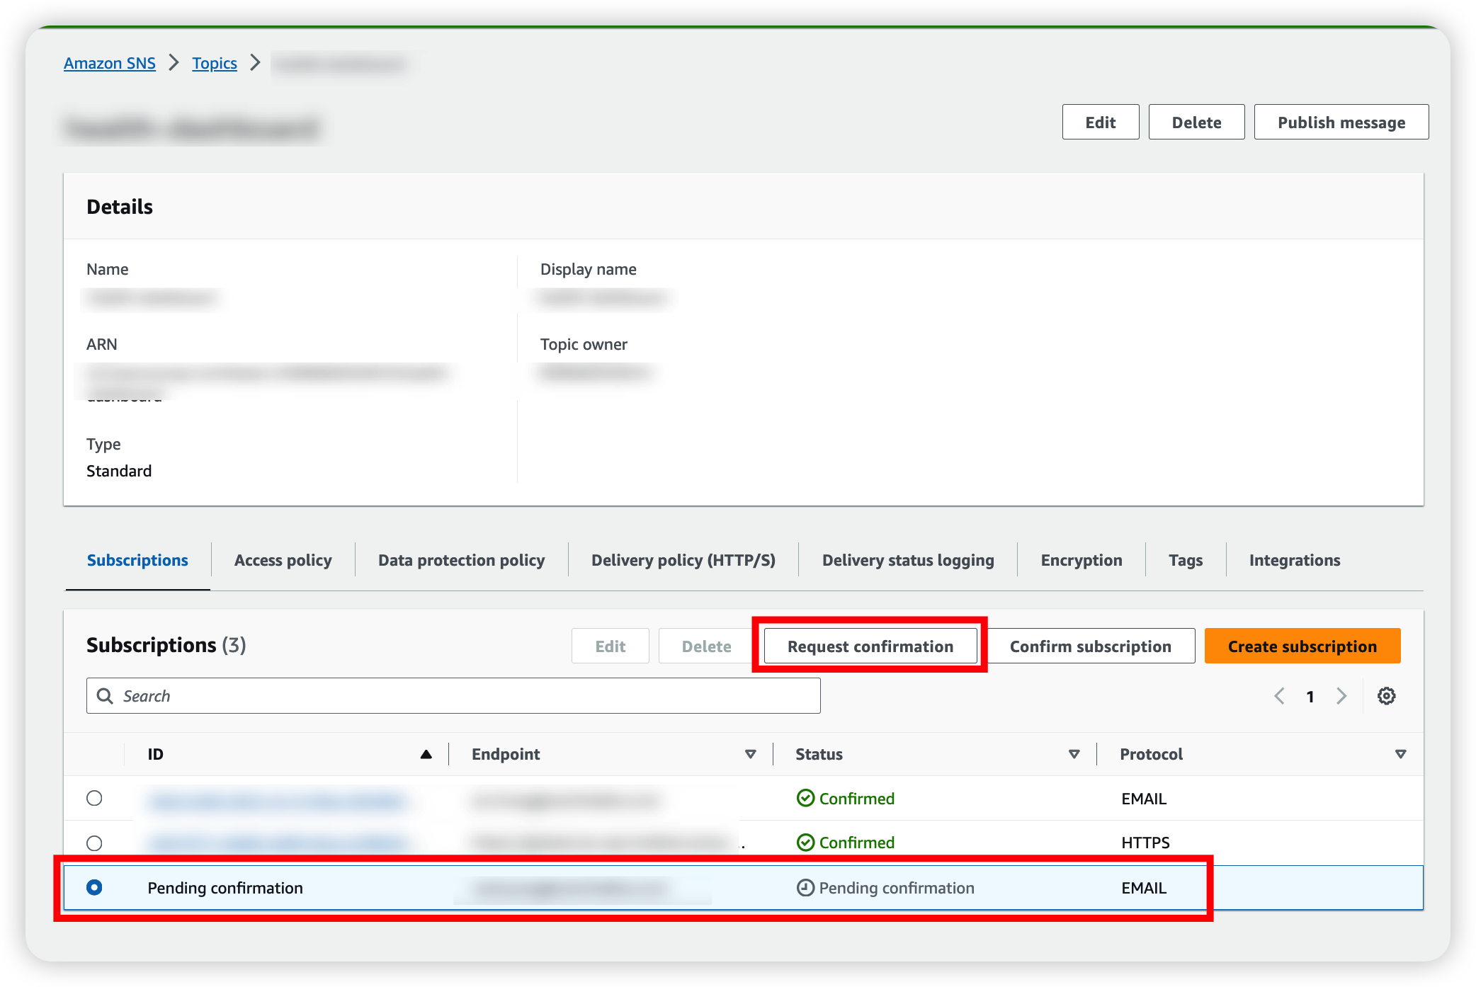Open Protocol column sort dropdown

1400,754
